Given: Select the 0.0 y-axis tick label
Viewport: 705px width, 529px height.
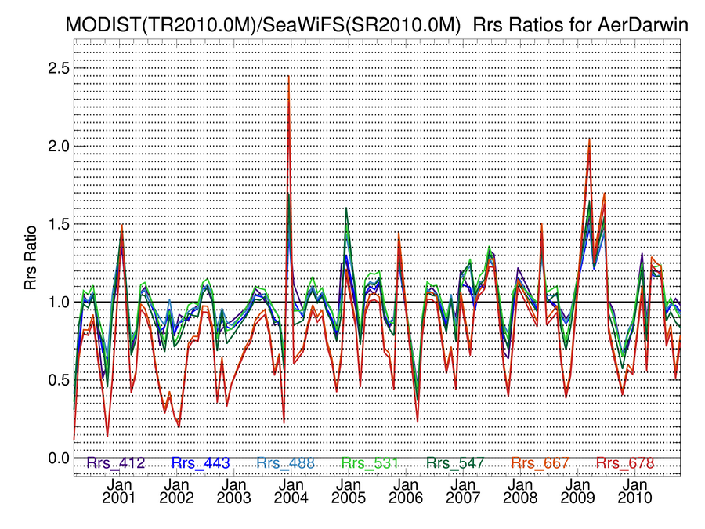Looking at the screenshot, I should tap(59, 458).
